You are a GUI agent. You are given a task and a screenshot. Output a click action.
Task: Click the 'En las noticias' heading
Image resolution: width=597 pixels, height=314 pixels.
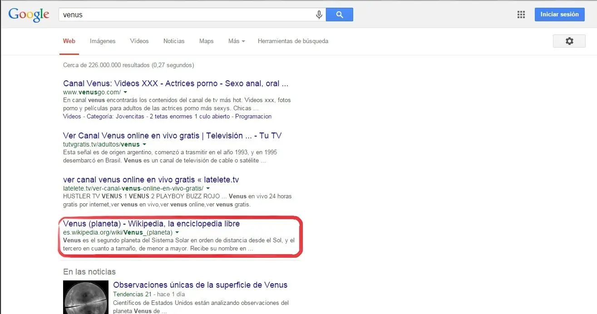click(x=89, y=272)
